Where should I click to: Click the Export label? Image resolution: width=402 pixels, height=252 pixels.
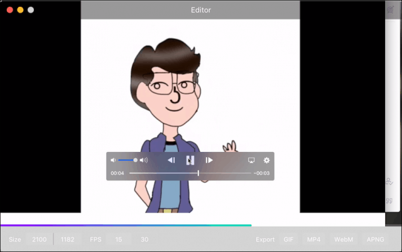click(265, 239)
